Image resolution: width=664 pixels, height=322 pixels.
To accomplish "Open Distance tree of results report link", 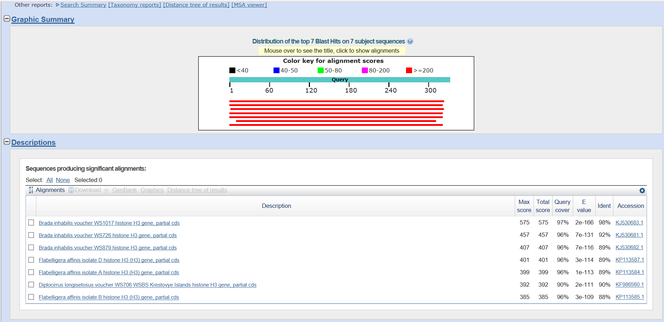I will [196, 5].
